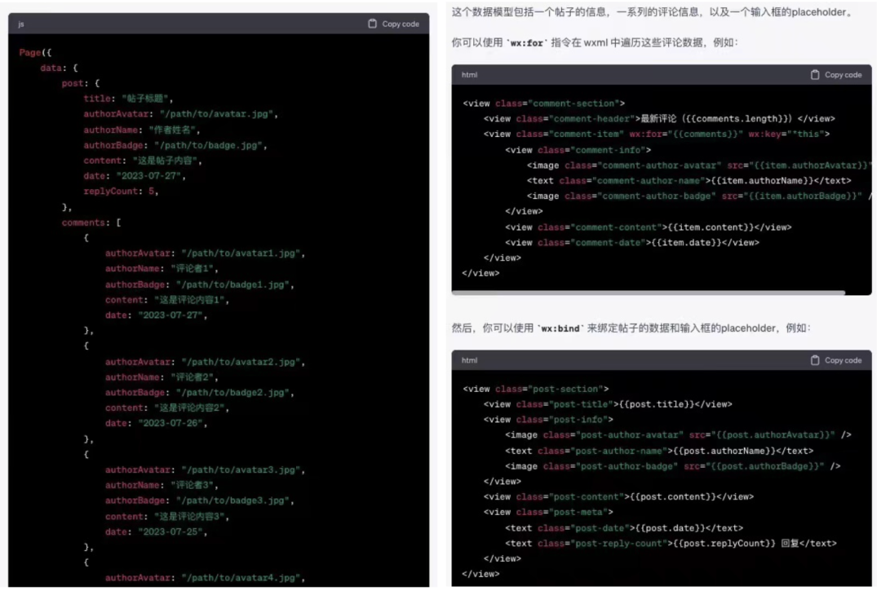Click the "post-title" view line
881x595 pixels.
click(608, 404)
